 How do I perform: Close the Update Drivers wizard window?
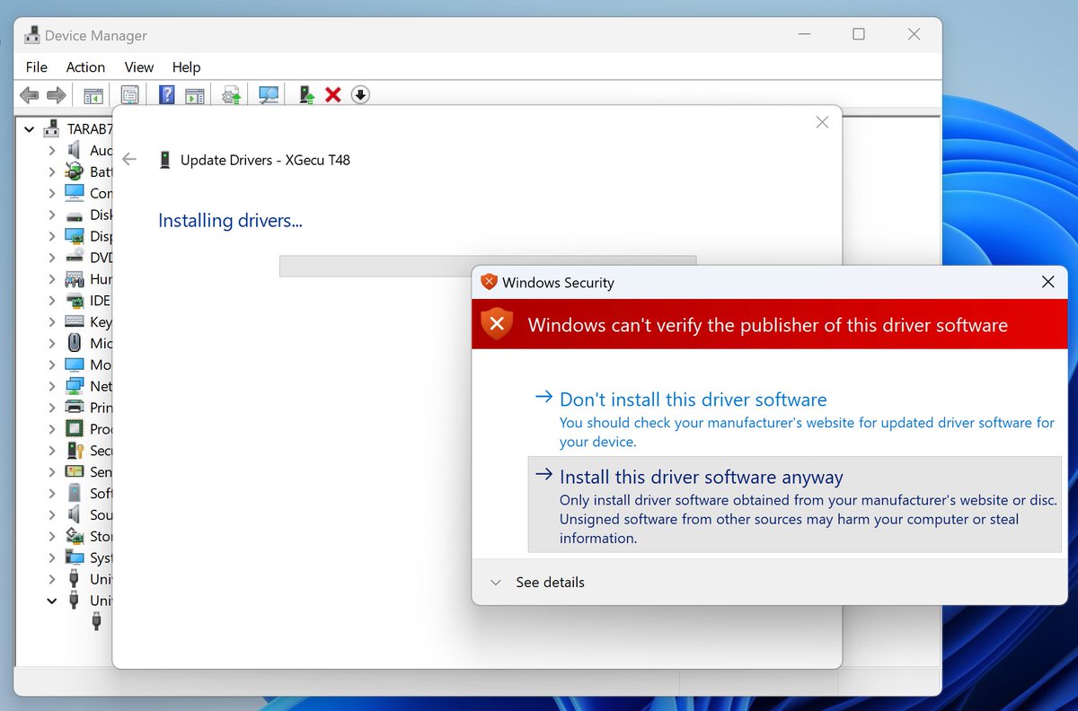pyautogui.click(x=822, y=122)
